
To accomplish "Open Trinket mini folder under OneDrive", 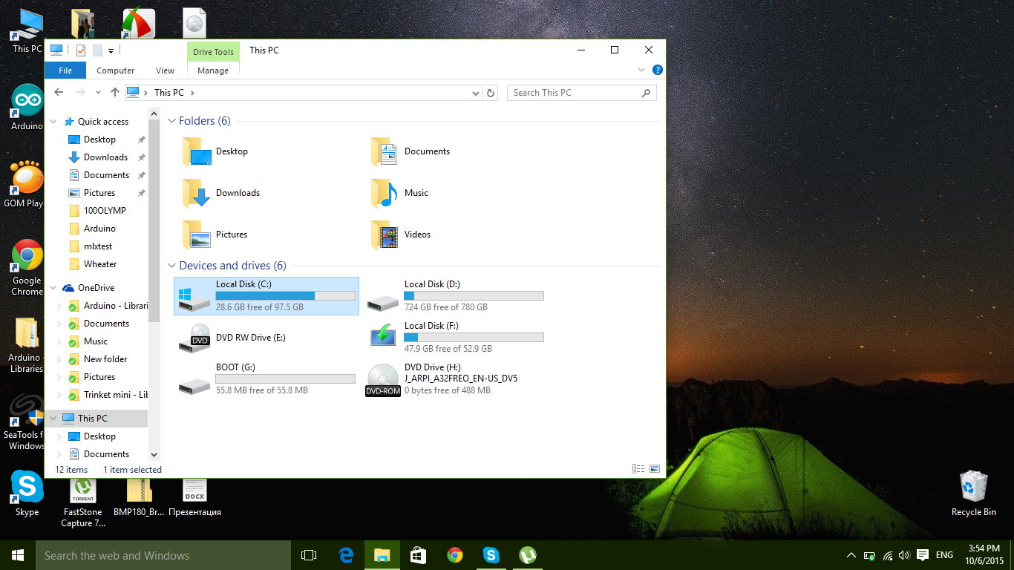I will (x=108, y=395).
